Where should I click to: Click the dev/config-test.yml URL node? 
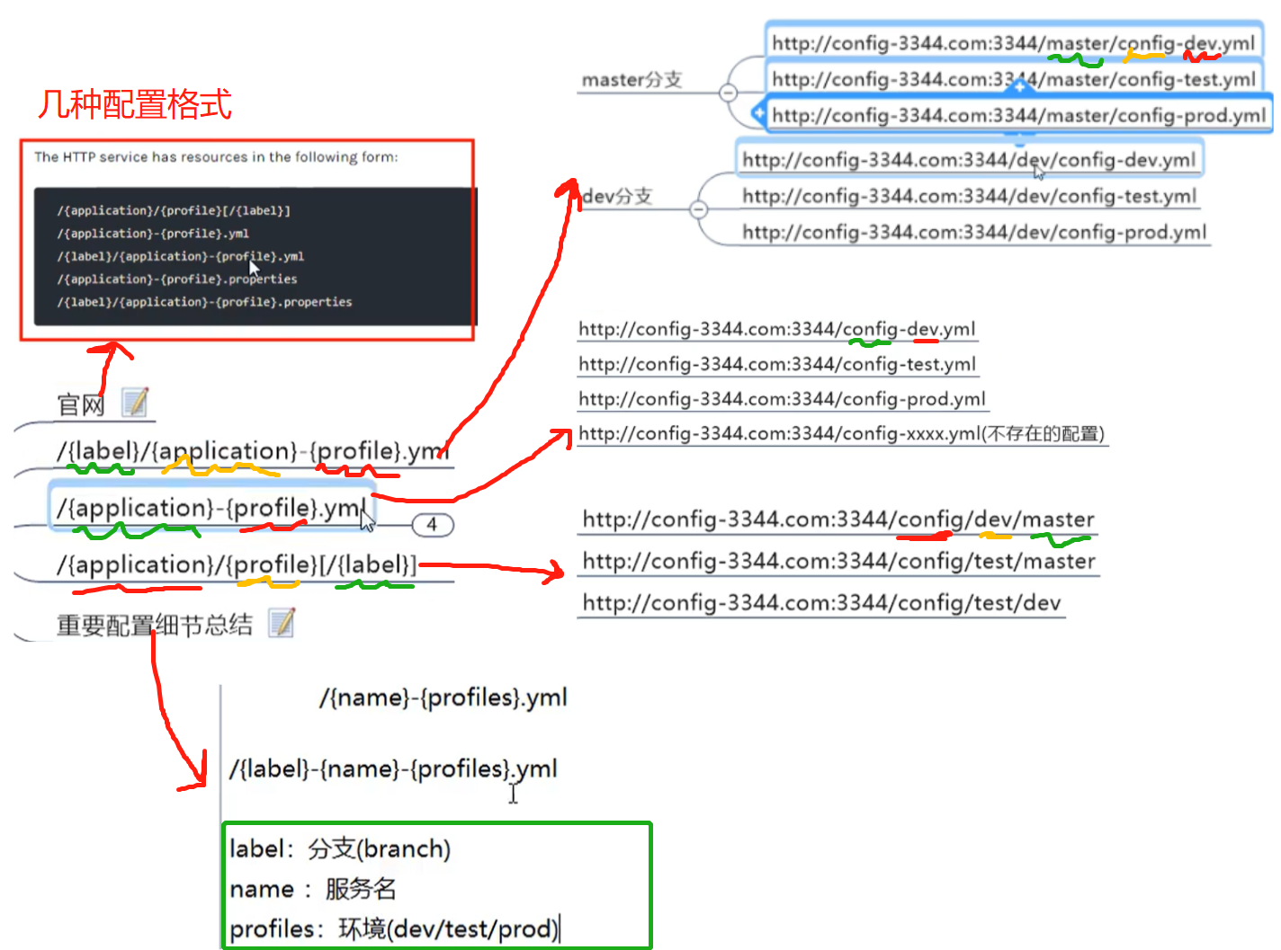(969, 196)
